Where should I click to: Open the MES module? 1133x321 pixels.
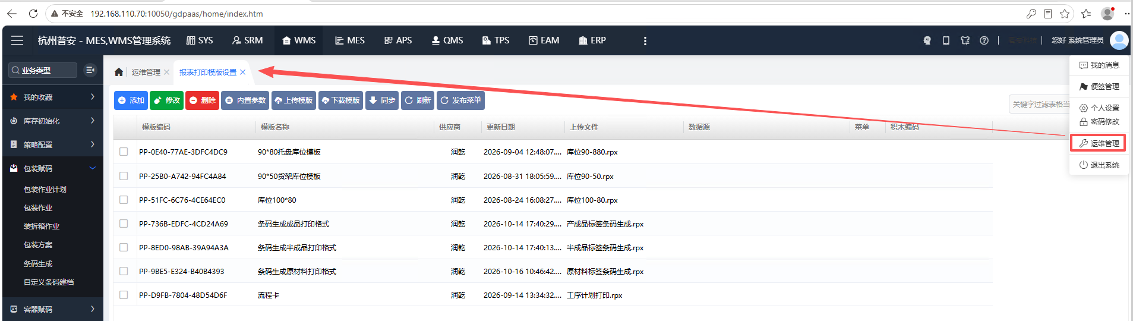click(350, 40)
